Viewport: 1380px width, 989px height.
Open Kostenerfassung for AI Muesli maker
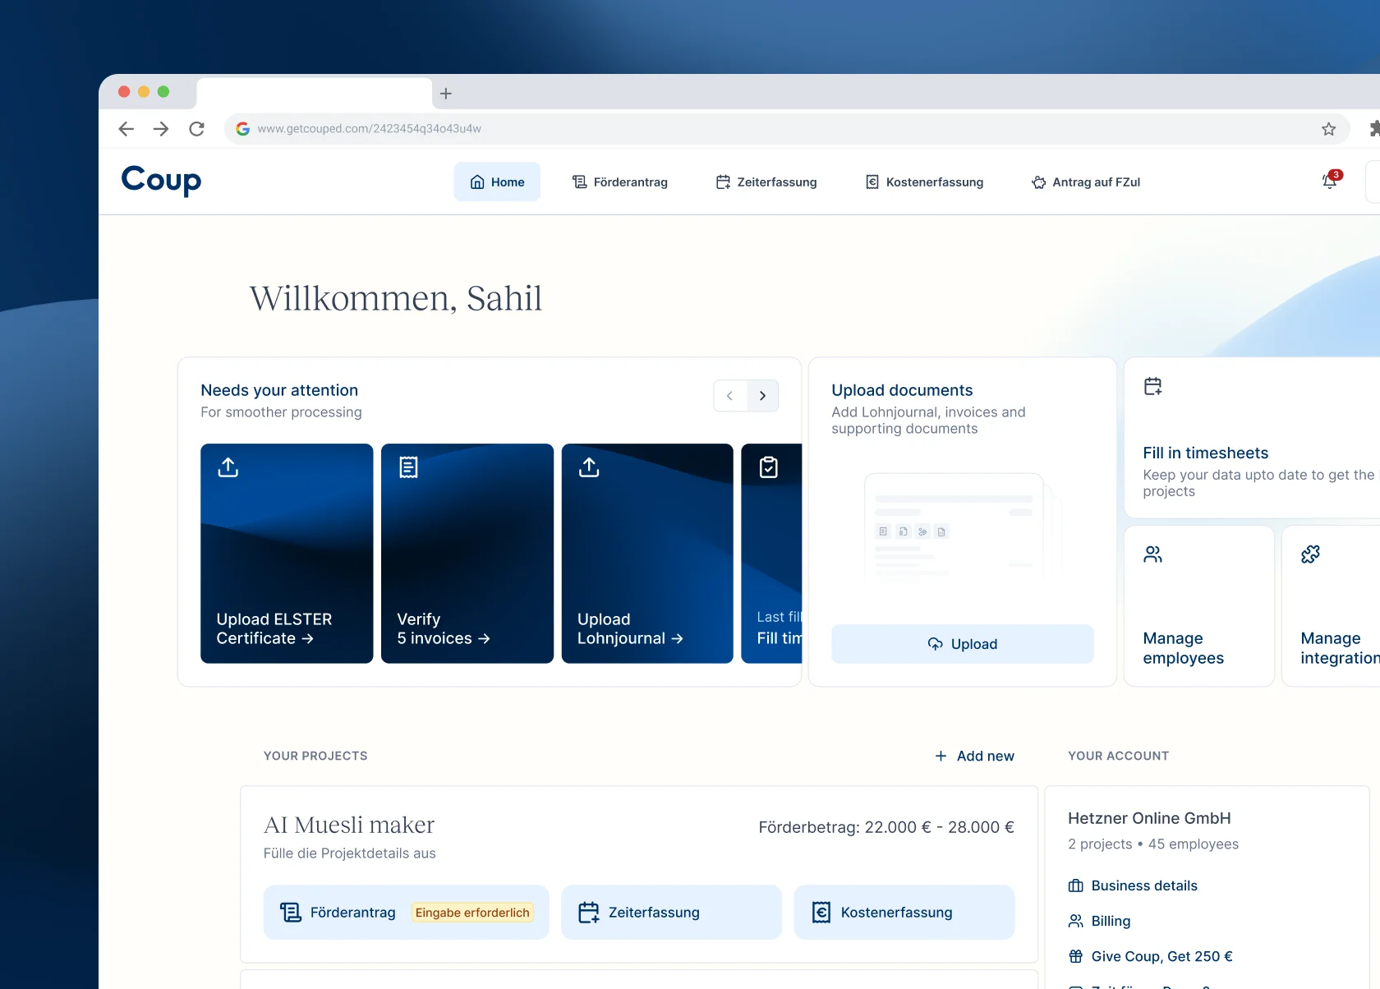tap(904, 913)
